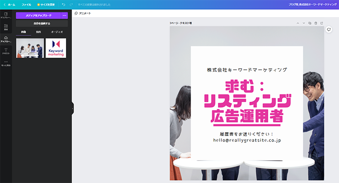This screenshot has width=339, height=183.
Task: Click the round comment-refresh icon beside canvas
Action: pos(329,30)
